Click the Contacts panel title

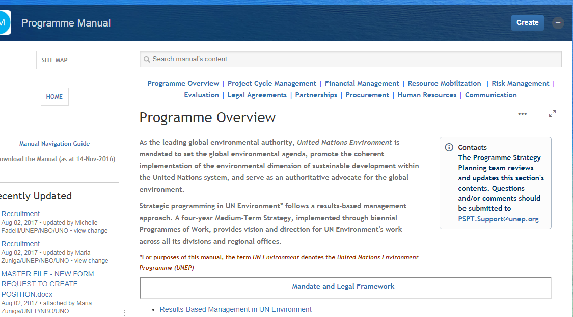coord(473,147)
